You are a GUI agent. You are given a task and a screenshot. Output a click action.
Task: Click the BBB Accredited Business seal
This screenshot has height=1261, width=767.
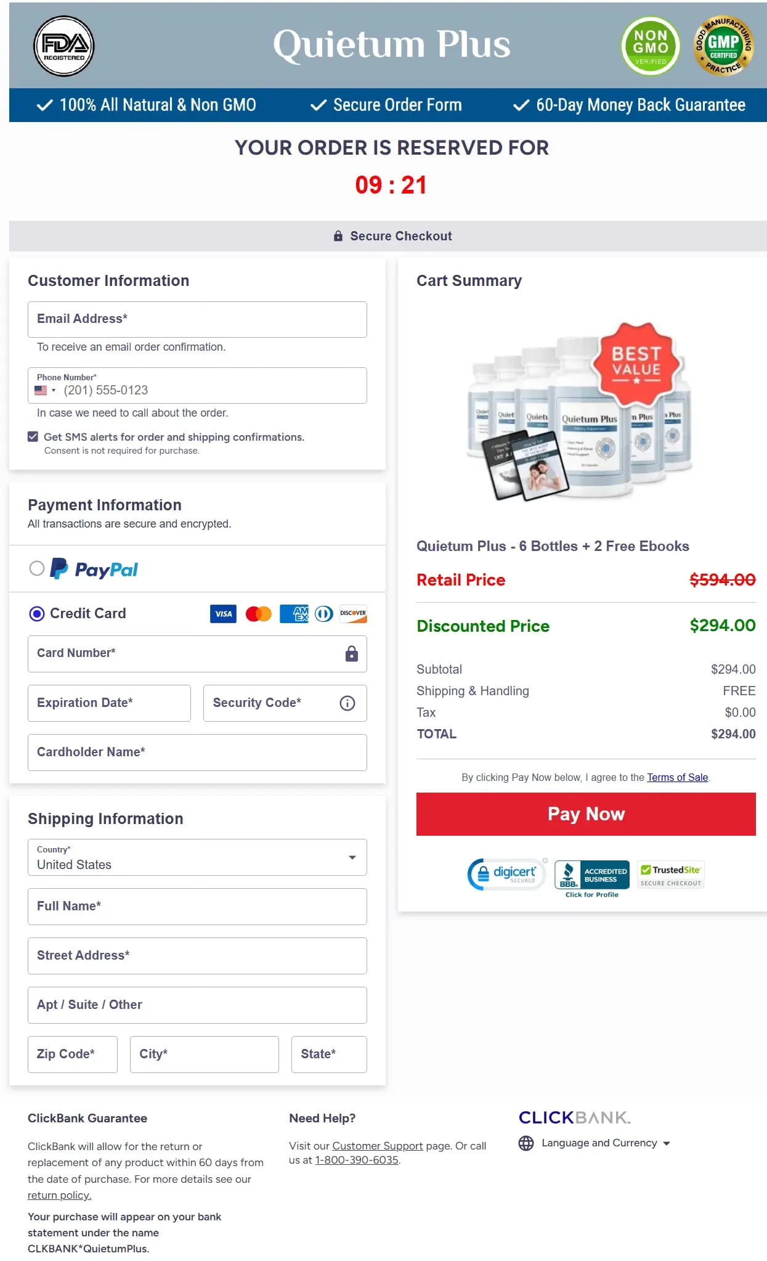[591, 874]
